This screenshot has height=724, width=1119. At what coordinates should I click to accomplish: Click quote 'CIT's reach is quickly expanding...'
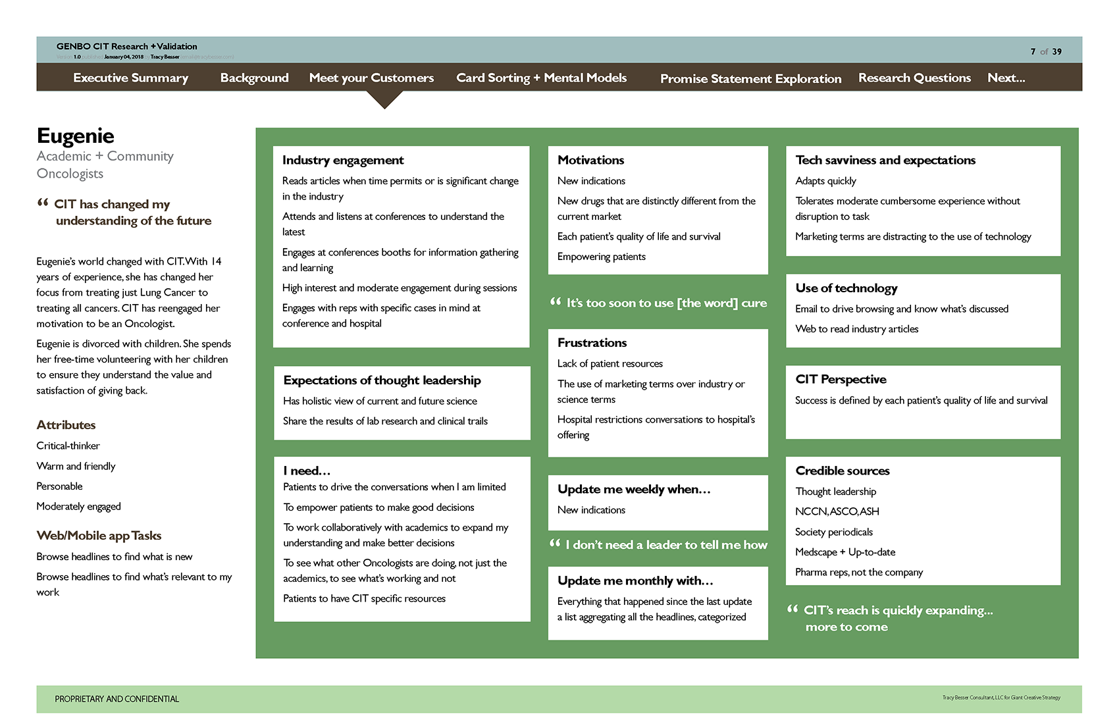point(890,618)
